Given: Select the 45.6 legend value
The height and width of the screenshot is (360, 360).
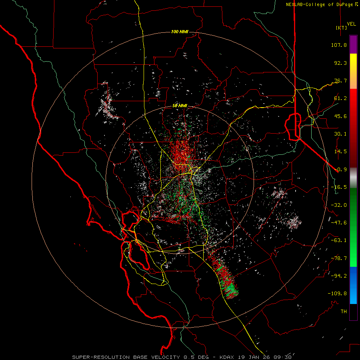Looking at the screenshot, I should (x=340, y=116).
